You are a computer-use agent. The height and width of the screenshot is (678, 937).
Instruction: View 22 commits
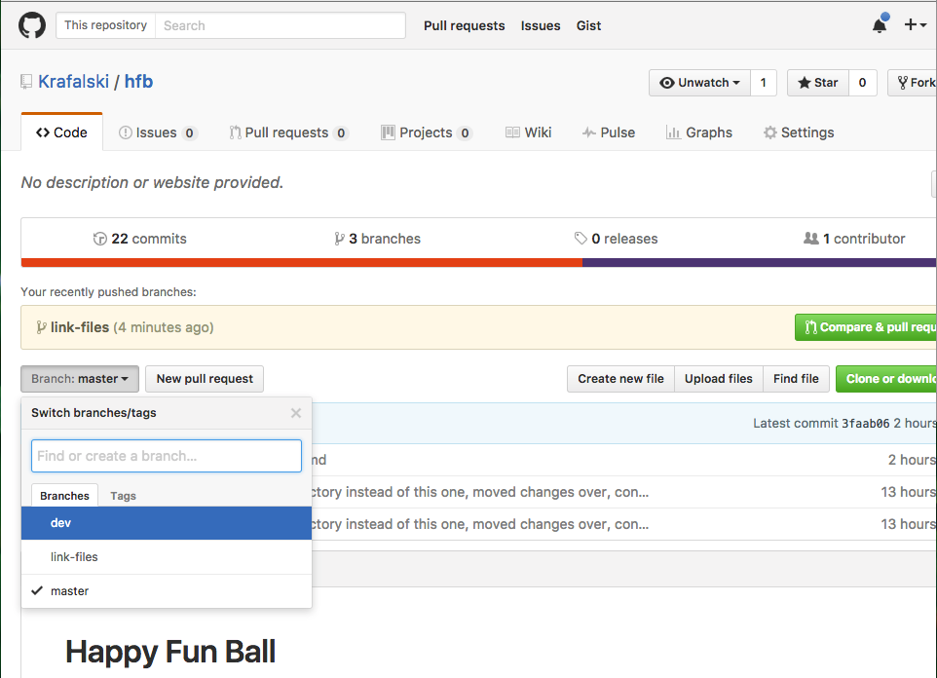pos(140,239)
